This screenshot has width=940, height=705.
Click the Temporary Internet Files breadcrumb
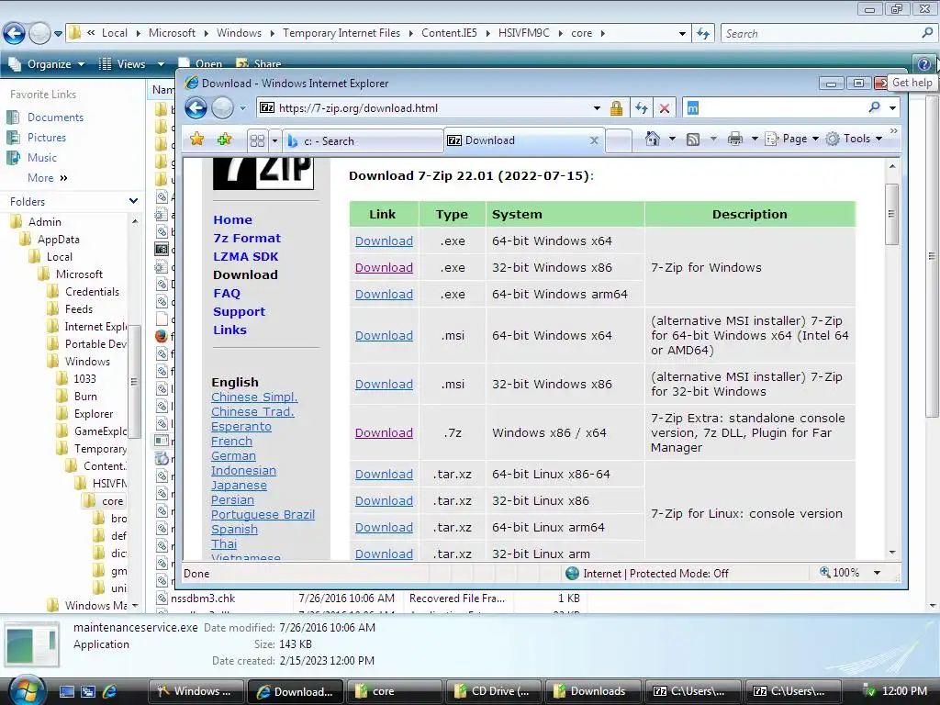click(x=341, y=33)
